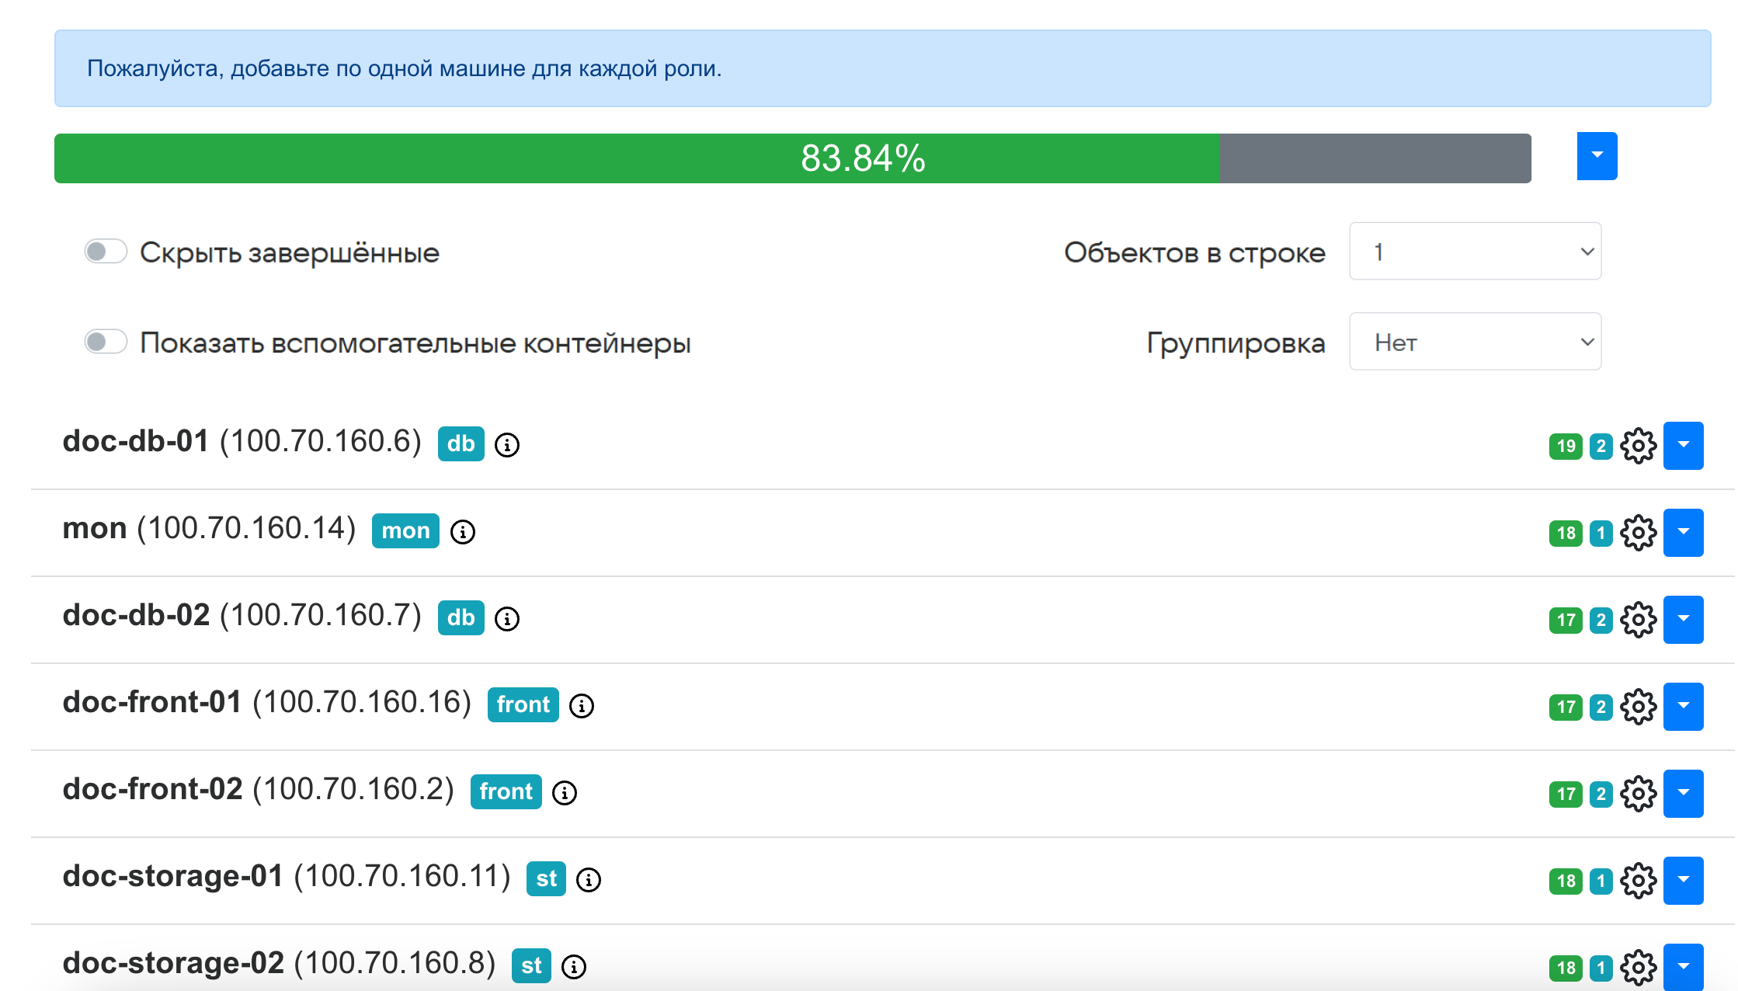
Task: Open settings gear for mon host
Action: pyautogui.click(x=1639, y=533)
